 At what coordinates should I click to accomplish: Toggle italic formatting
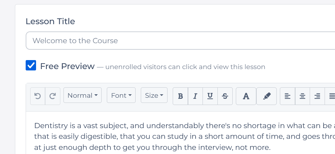click(195, 96)
